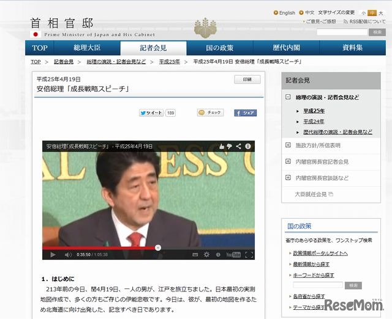Click the 印刷 print button
The image size is (392, 319).
247,79
